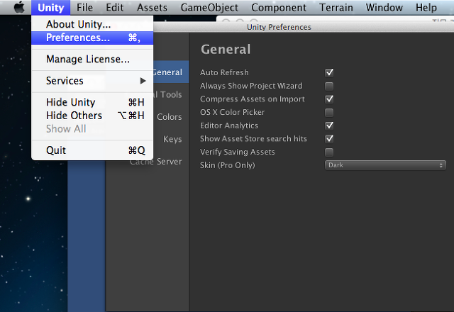Click the General heading text
454x312 pixels.
[226, 49]
